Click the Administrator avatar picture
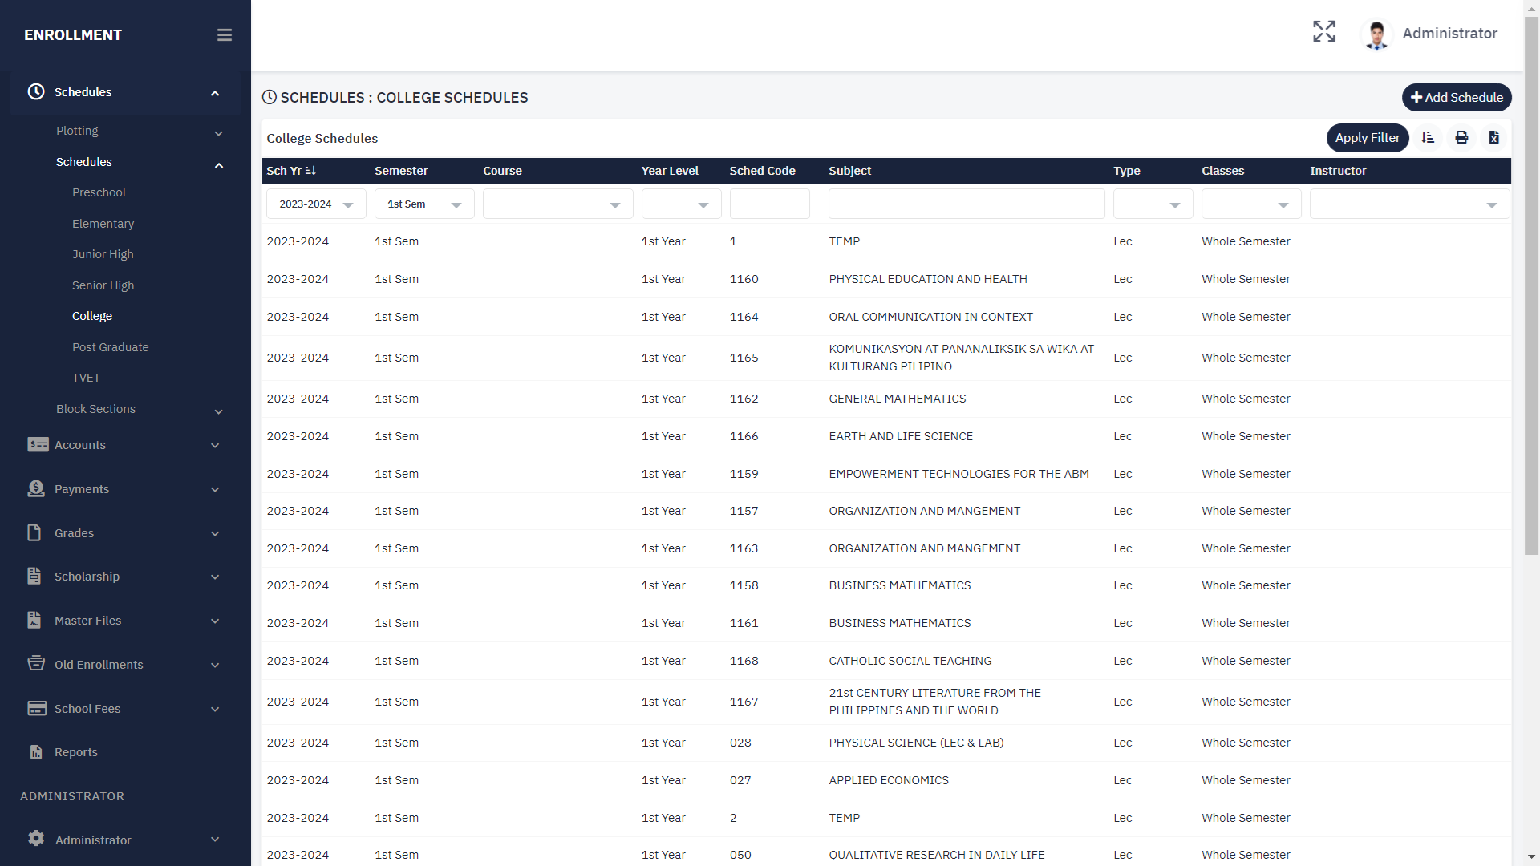Viewport: 1540px width, 866px height. pyautogui.click(x=1377, y=34)
